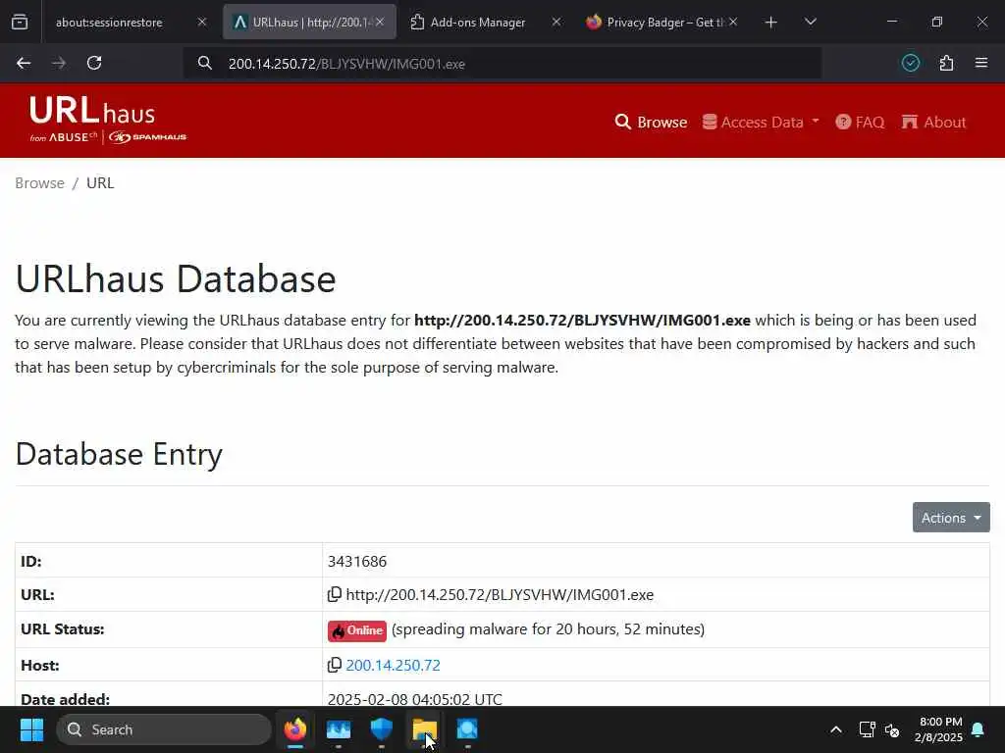
Task: Copy the URL using its copy icon
Action: (334, 595)
